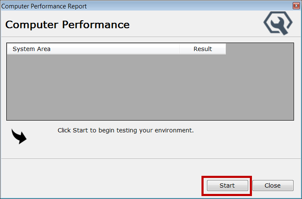Image resolution: width=302 pixels, height=199 pixels.
Task: Click inside the empty gray results list
Action: tap(150, 88)
